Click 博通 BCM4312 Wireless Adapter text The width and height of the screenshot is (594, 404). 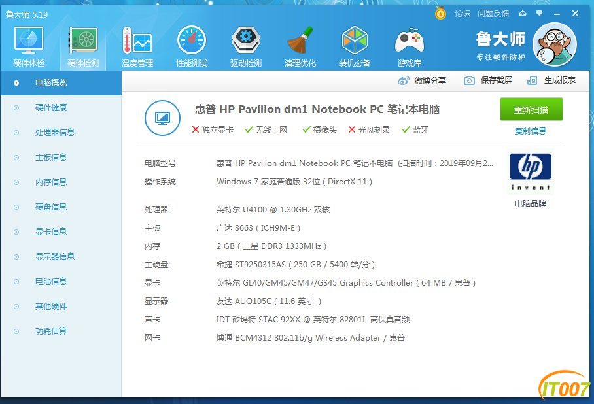[311, 338]
